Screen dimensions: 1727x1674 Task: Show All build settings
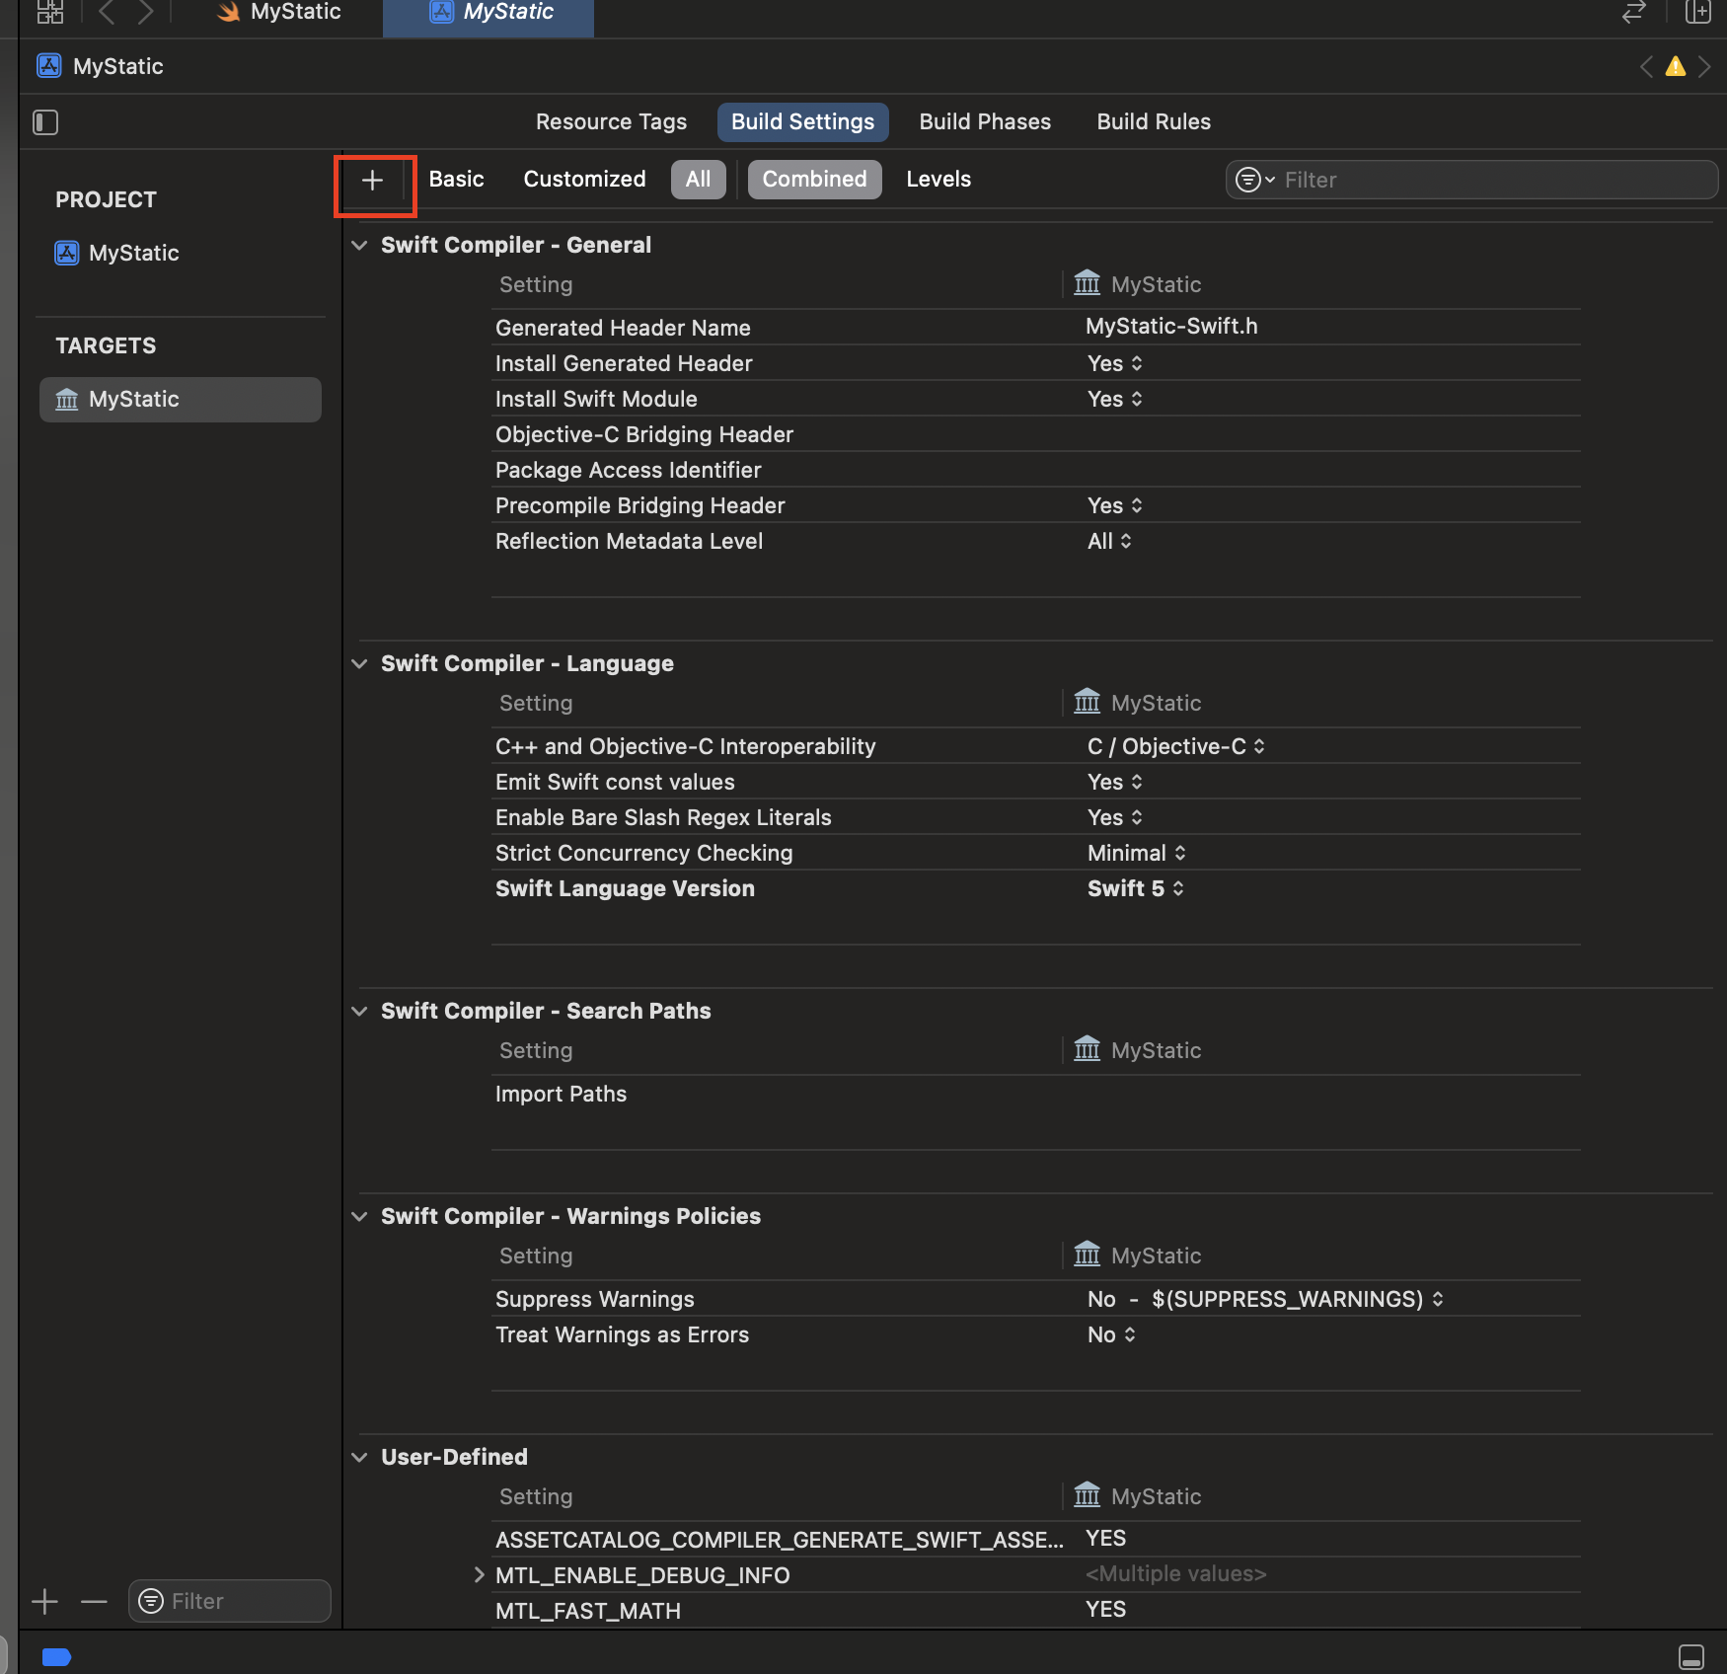(x=698, y=179)
